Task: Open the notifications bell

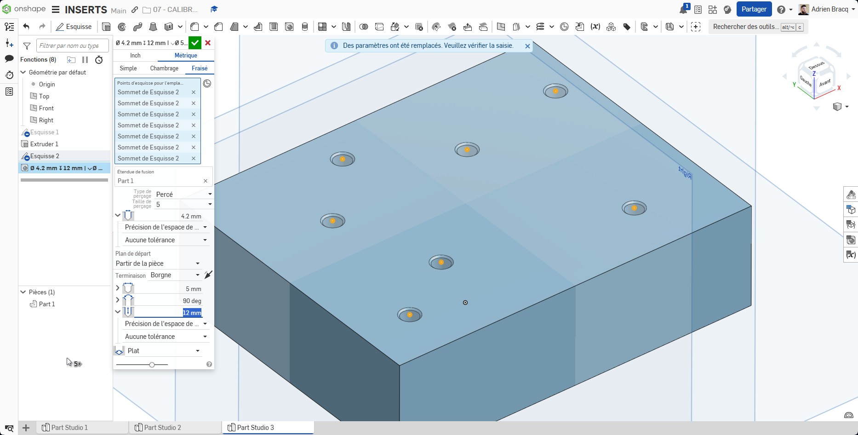Action: (684, 10)
